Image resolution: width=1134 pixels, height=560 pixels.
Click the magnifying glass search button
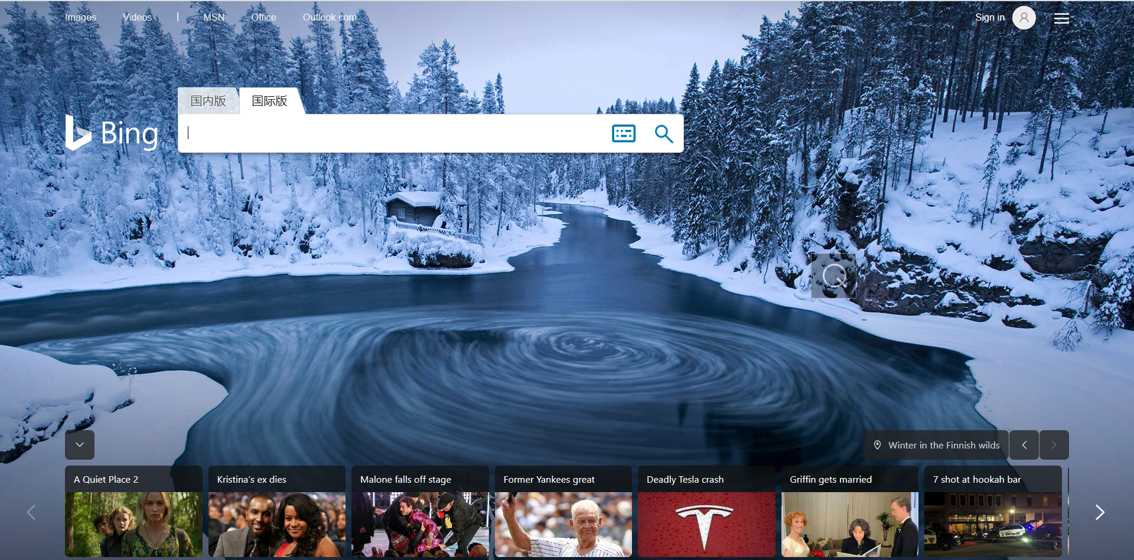[664, 134]
